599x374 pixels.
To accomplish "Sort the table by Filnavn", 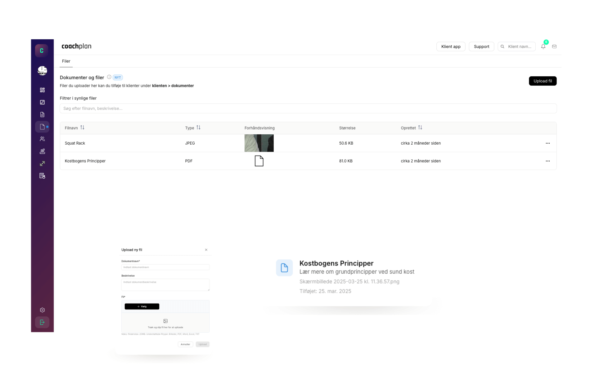I will [82, 127].
